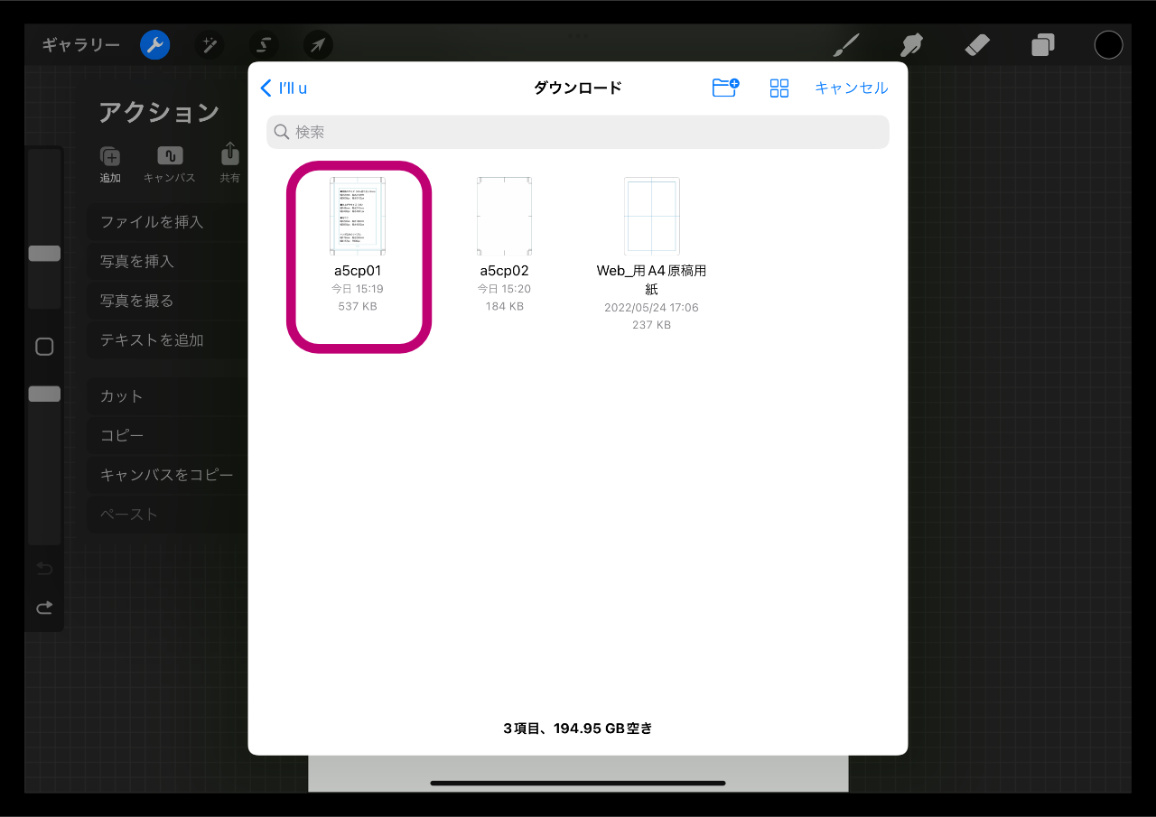Image resolution: width=1156 pixels, height=817 pixels.
Task: Open the Actions wrench icon
Action: pyautogui.click(x=155, y=45)
